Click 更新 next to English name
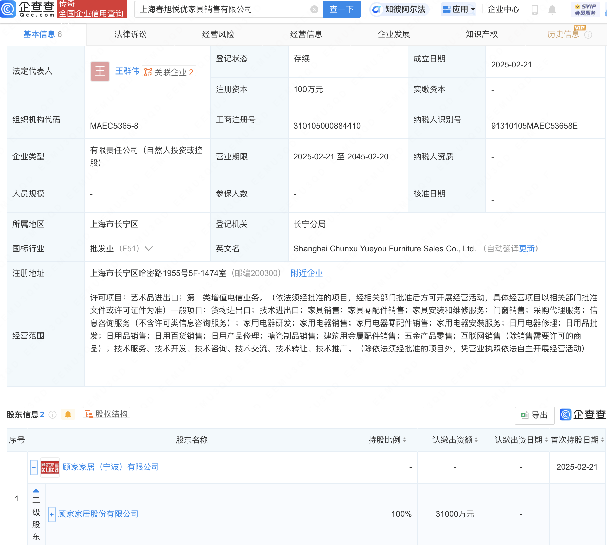 527,249
